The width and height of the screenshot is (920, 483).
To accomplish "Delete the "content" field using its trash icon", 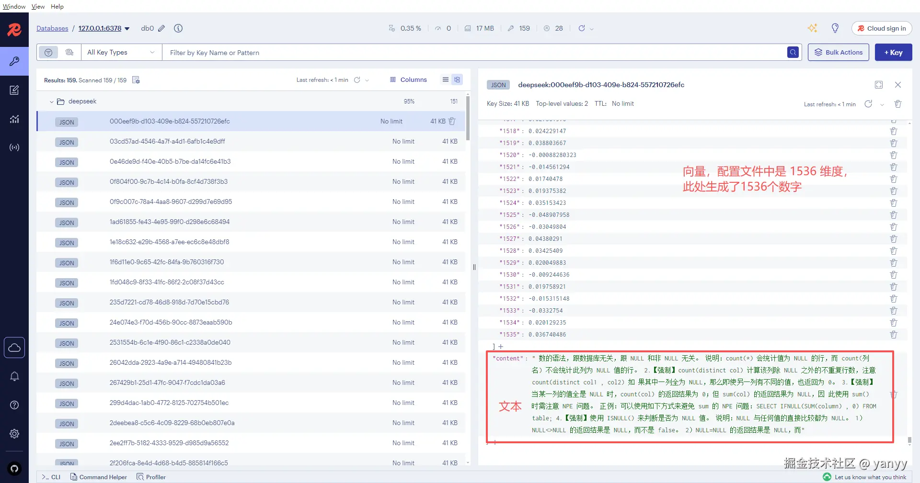I will coord(894,394).
